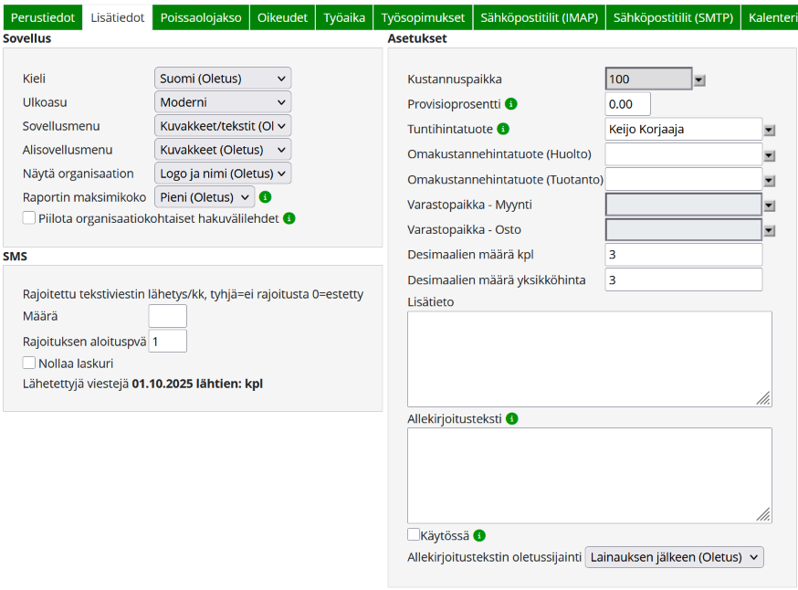Image resolution: width=798 pixels, height=590 pixels.
Task: Open the Poissaolojakso tab
Action: click(x=201, y=17)
